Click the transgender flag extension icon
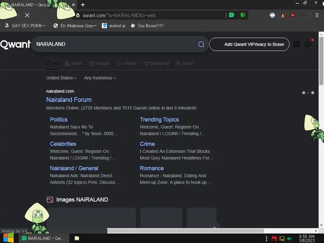324x243 pixels. (272, 15)
